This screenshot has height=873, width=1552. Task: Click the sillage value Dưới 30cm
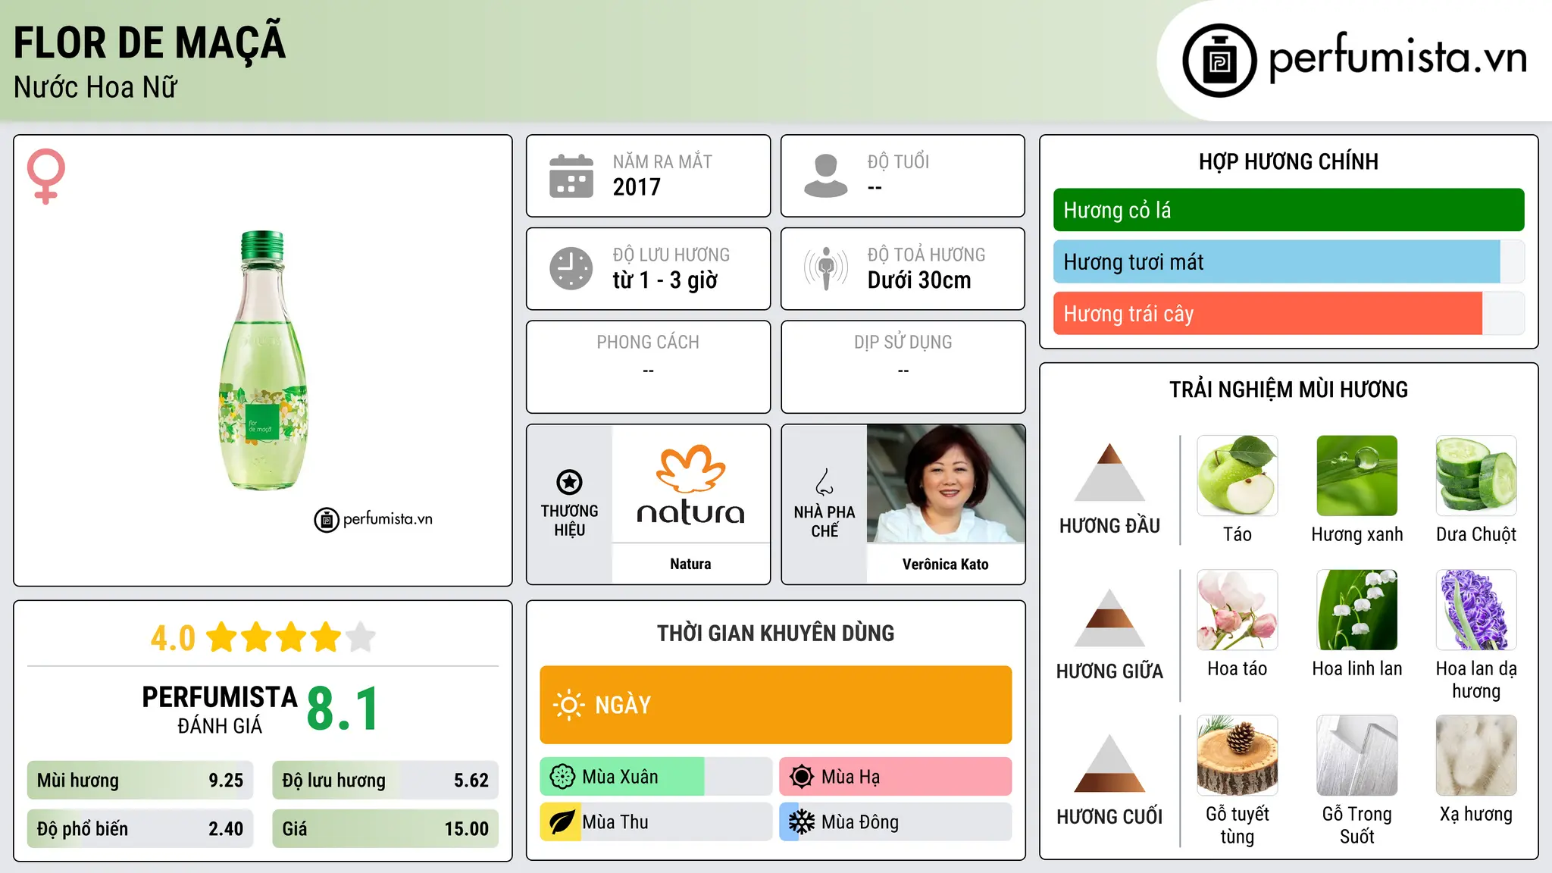919,280
